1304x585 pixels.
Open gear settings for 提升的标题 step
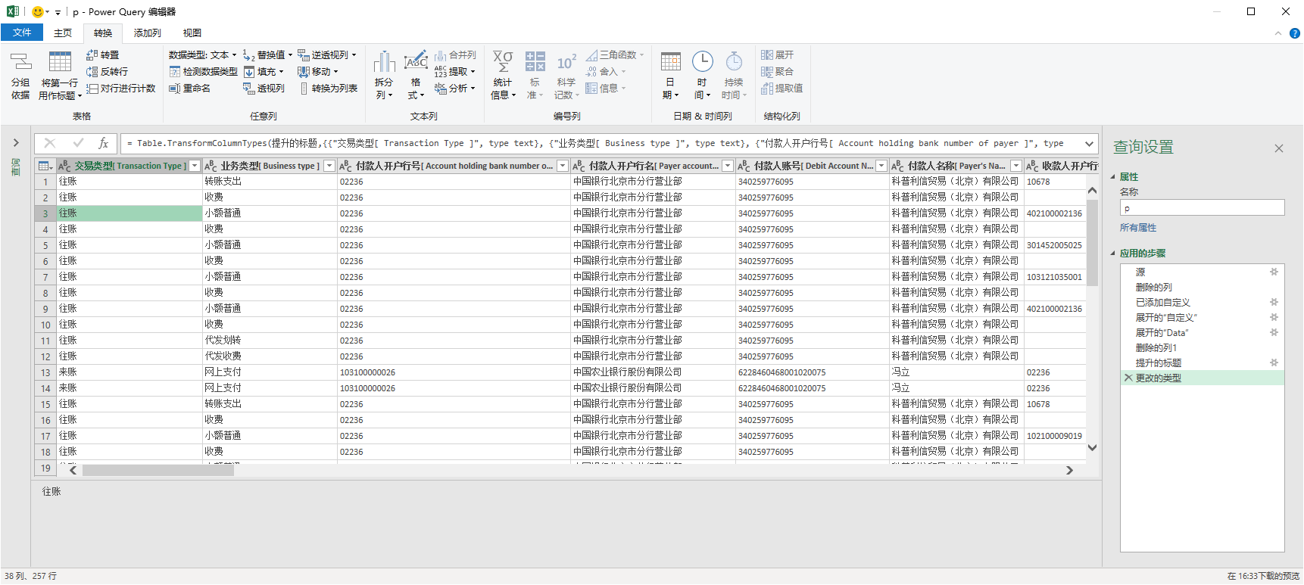tap(1274, 363)
